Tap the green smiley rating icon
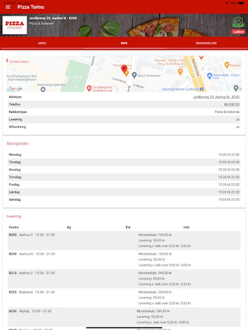The image size is (248, 330). tap(238, 22)
